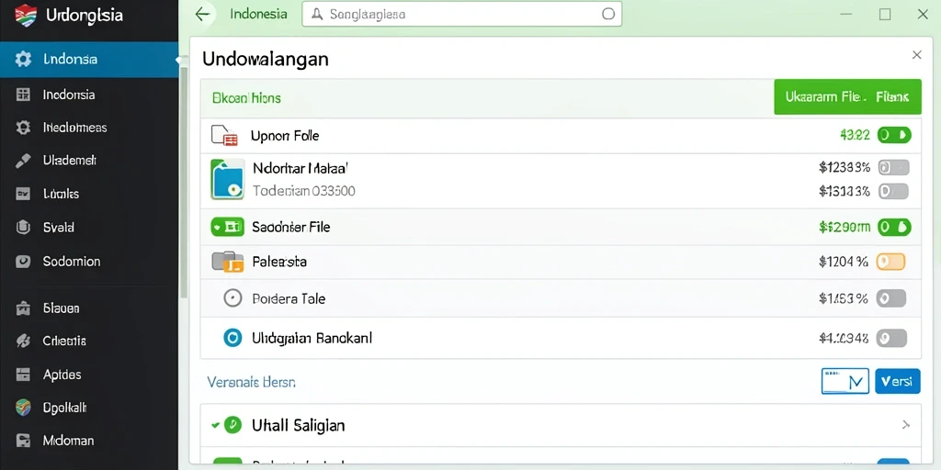This screenshot has width=941, height=470.
Task: Disable the Sadonser File toggle
Action: [x=894, y=227]
